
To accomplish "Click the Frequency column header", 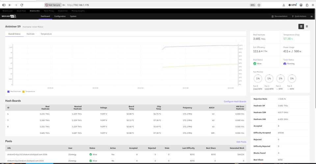I will [x=187, y=108].
